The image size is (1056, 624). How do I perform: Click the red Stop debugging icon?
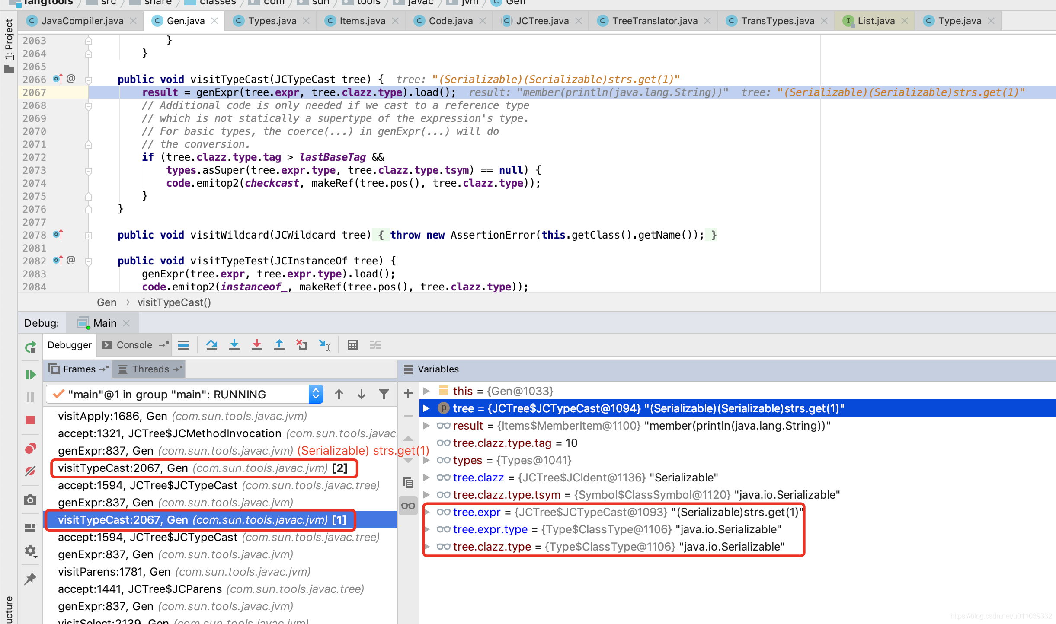point(30,420)
